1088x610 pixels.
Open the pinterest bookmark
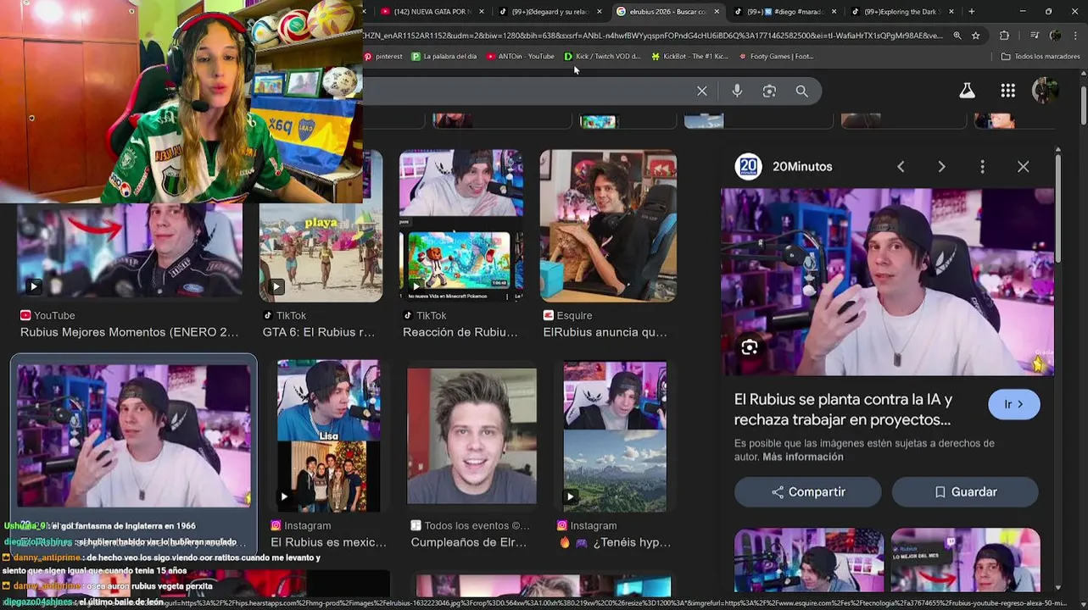point(383,57)
